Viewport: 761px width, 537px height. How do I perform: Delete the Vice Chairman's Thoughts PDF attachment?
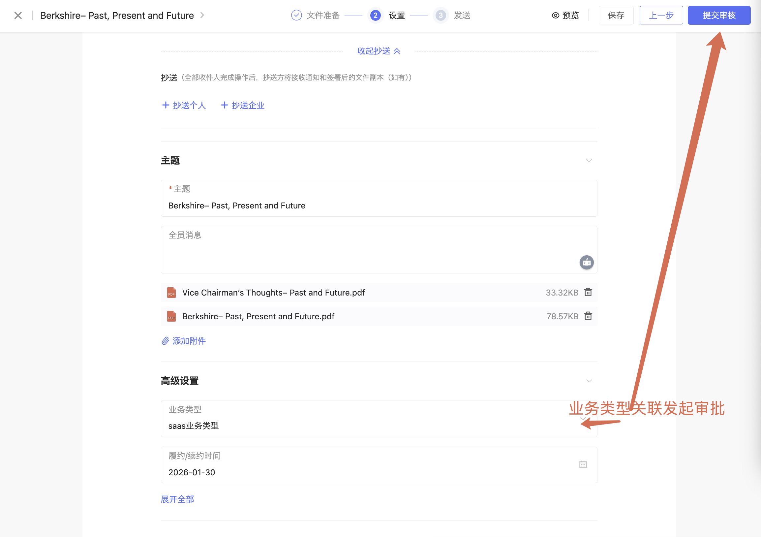coord(588,292)
